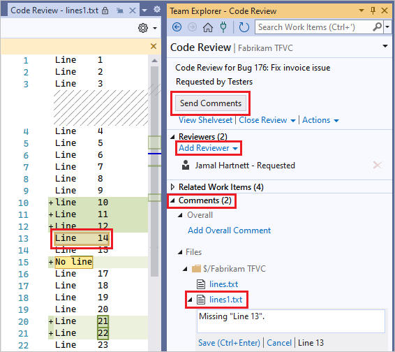The width and height of the screenshot is (395, 352).
Task: Collapse the Overall comments group
Action: click(180, 215)
